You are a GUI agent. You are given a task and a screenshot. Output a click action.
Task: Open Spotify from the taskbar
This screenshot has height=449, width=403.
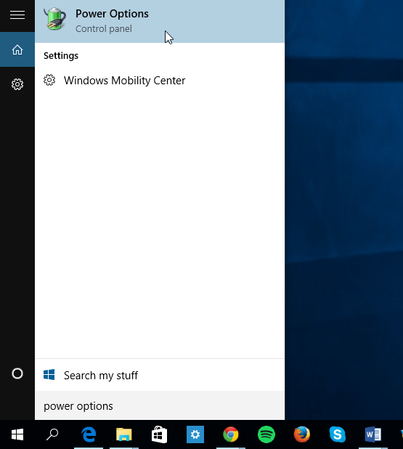(266, 434)
